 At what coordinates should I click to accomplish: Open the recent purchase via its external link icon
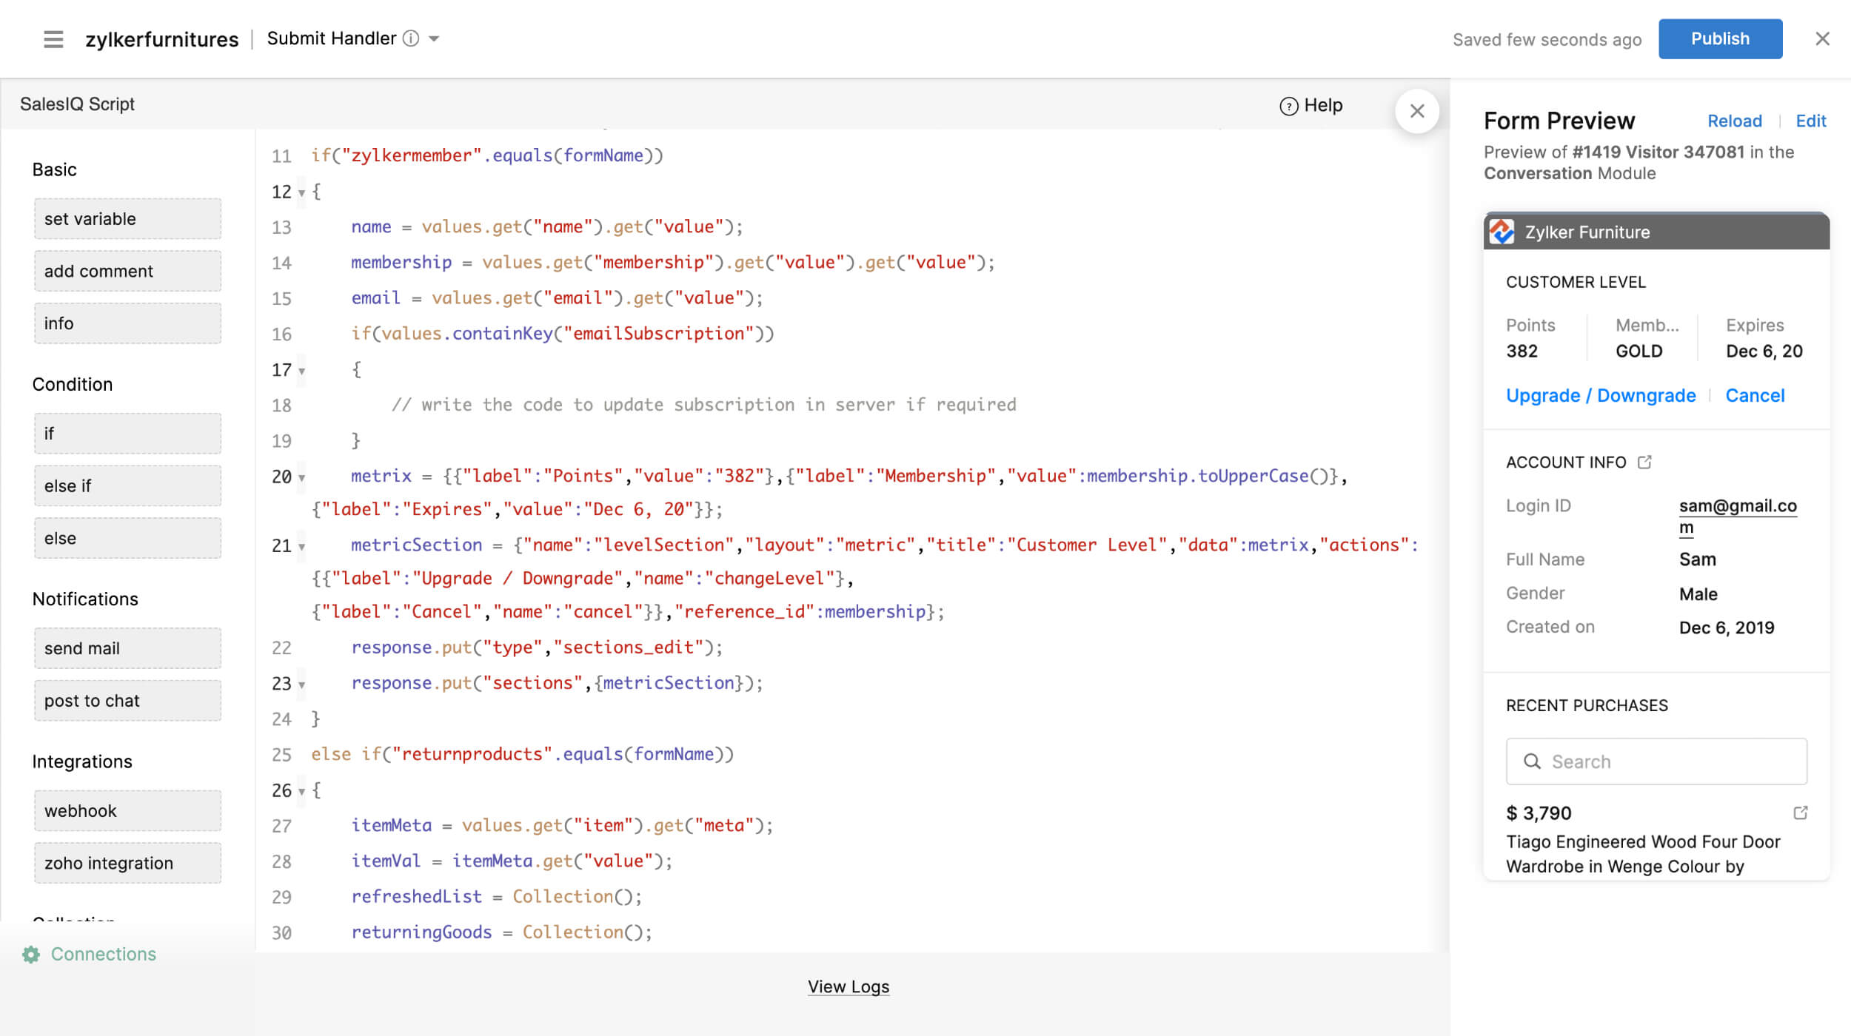pos(1801,812)
